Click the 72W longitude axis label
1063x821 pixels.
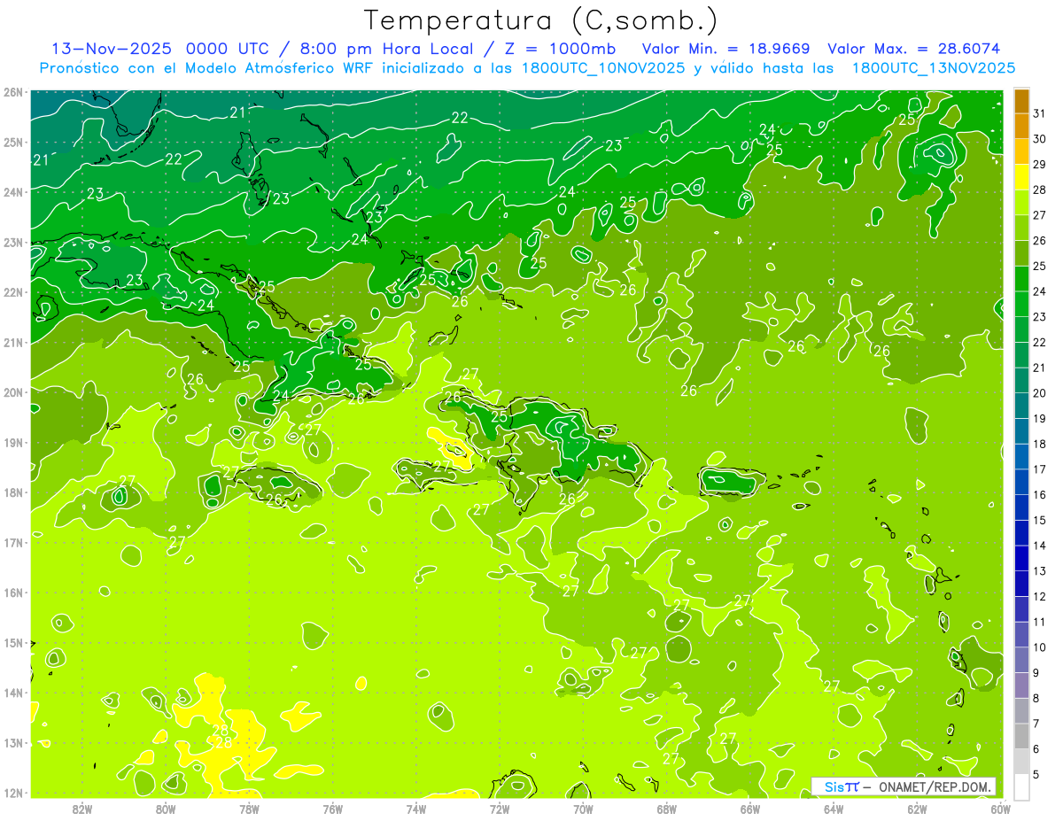coord(500,808)
